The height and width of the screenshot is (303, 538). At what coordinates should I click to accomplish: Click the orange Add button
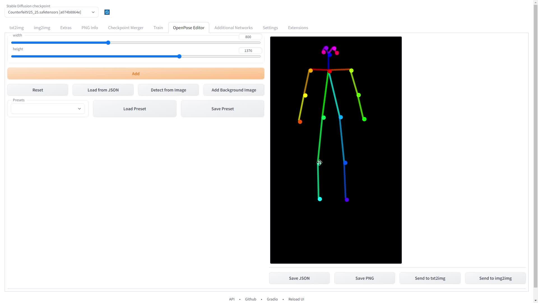[136, 74]
